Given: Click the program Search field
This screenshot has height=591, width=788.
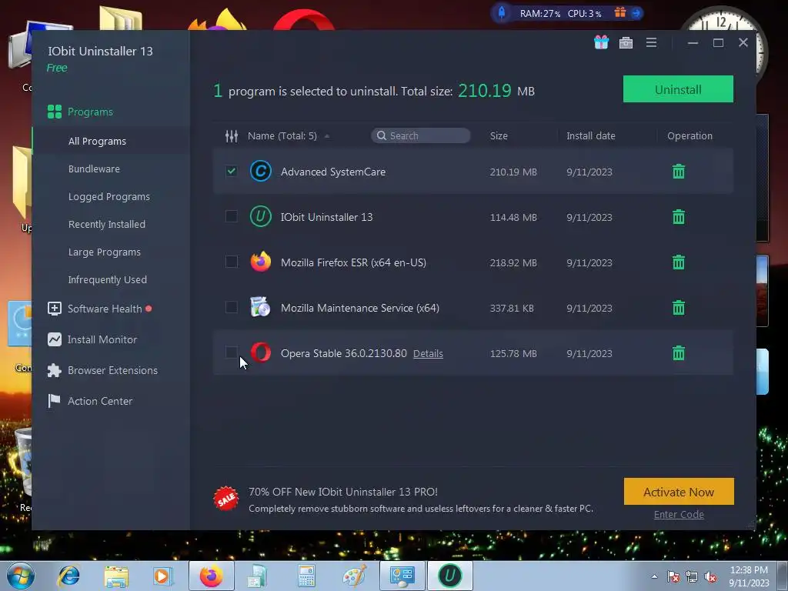Looking at the screenshot, I should (421, 135).
